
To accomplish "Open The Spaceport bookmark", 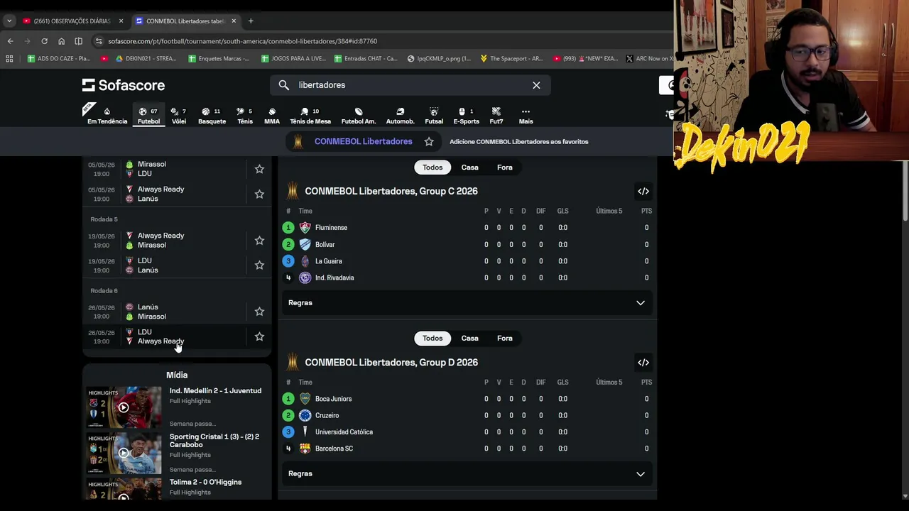I will 511,58.
